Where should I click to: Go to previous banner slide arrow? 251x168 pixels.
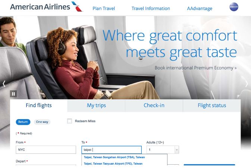[4, 84]
